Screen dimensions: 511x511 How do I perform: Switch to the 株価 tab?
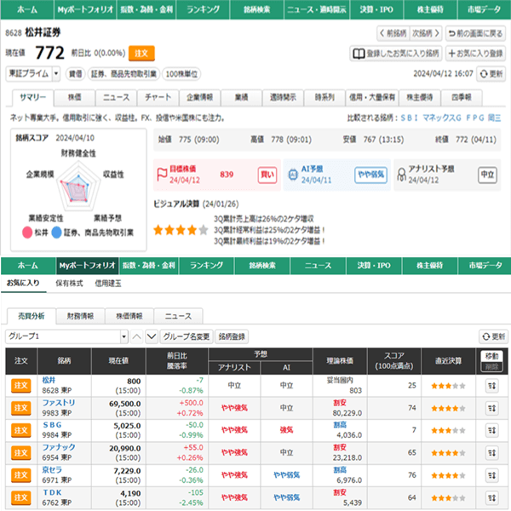[75, 98]
